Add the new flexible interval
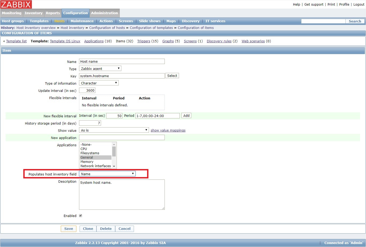366x247 pixels. (186, 115)
